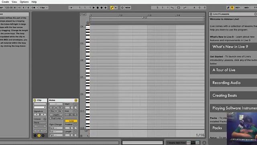Open the 1 Bar quantization dropdown
The image size is (257, 145).
(44, 8)
